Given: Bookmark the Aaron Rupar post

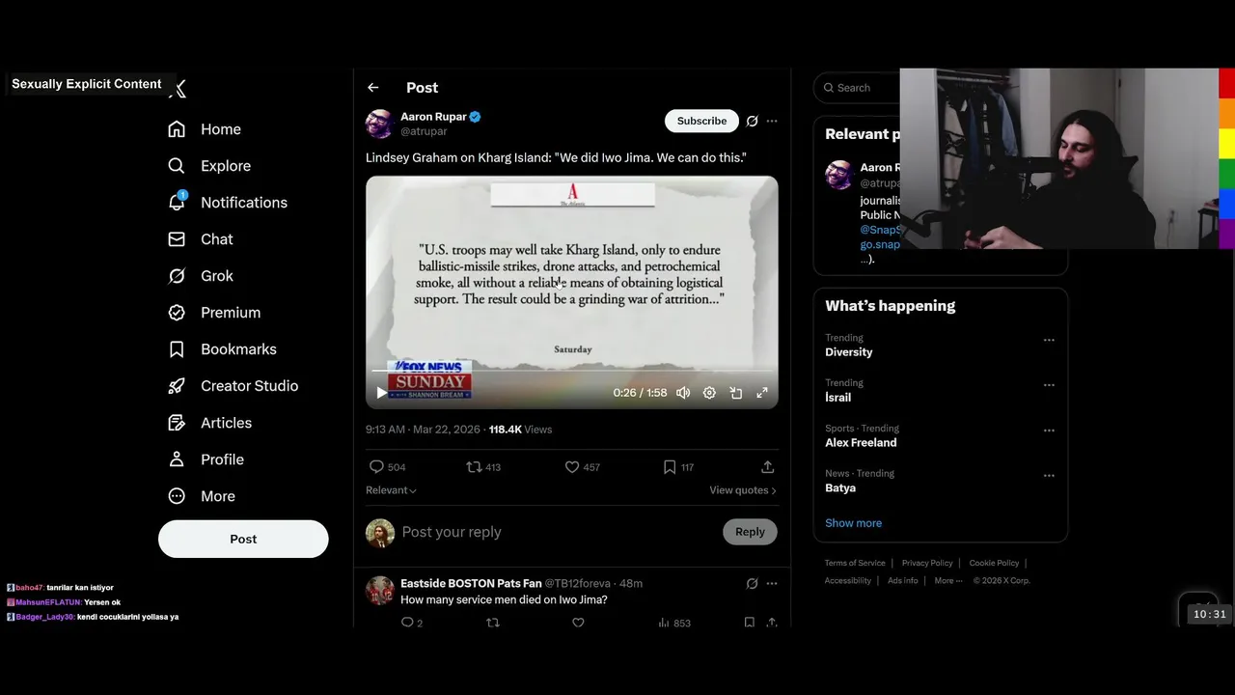Looking at the screenshot, I should [670, 467].
